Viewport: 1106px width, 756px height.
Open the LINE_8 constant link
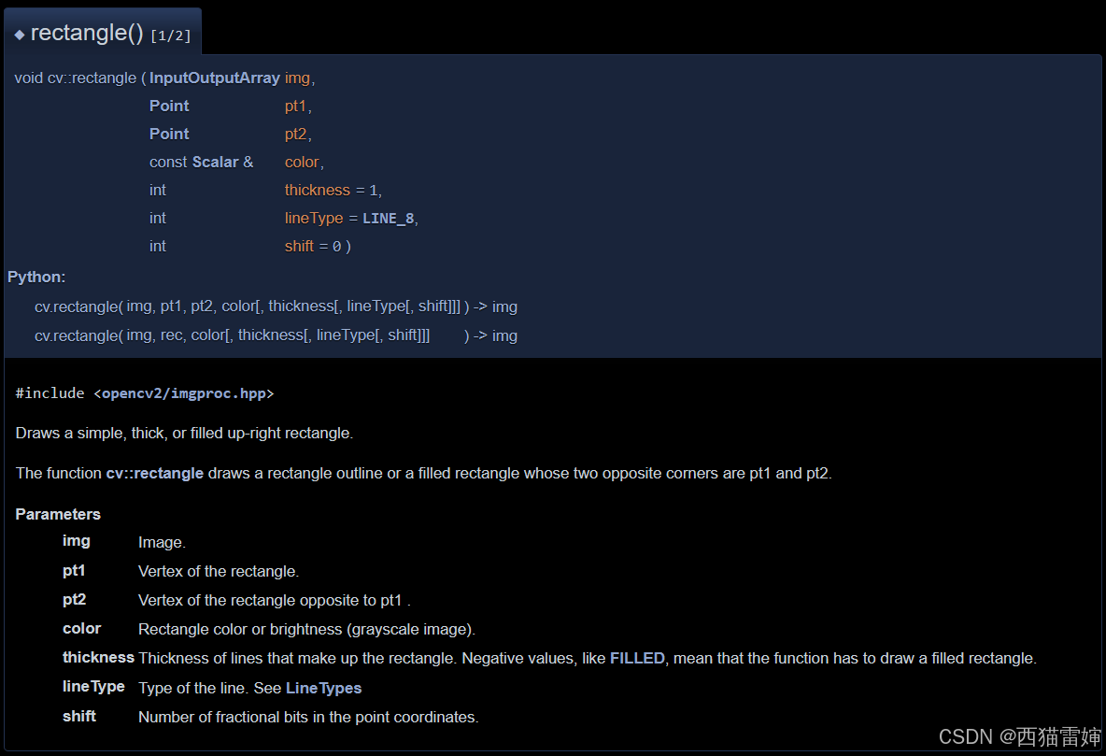[388, 219]
